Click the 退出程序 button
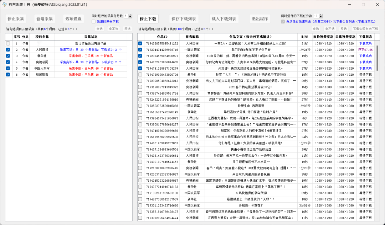 [260, 19]
